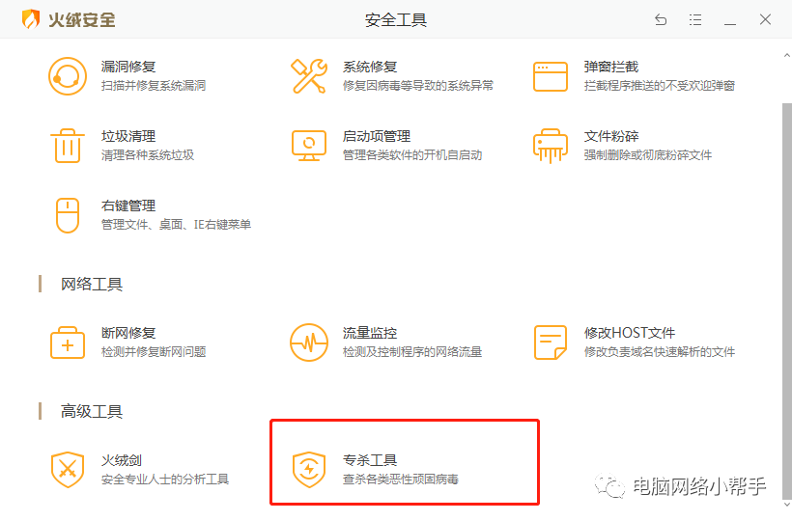792x521 pixels.
Task: Click the 流量监控 title
Action: 370,333
